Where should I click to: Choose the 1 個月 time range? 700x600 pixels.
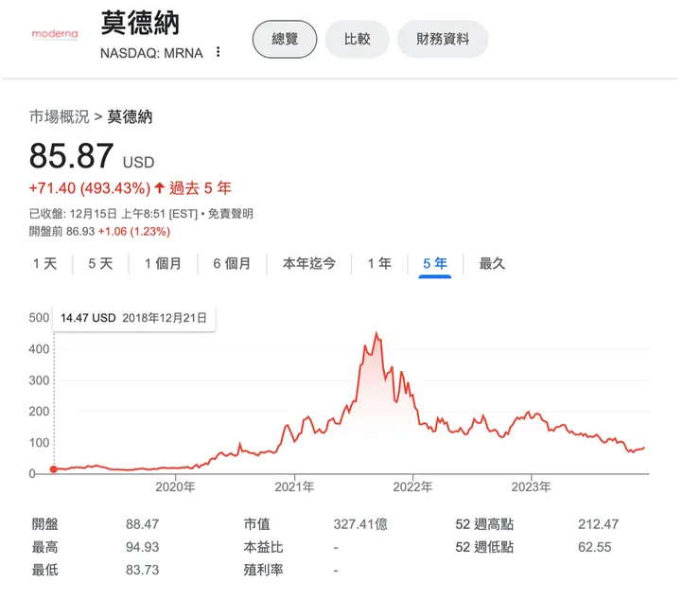click(163, 264)
